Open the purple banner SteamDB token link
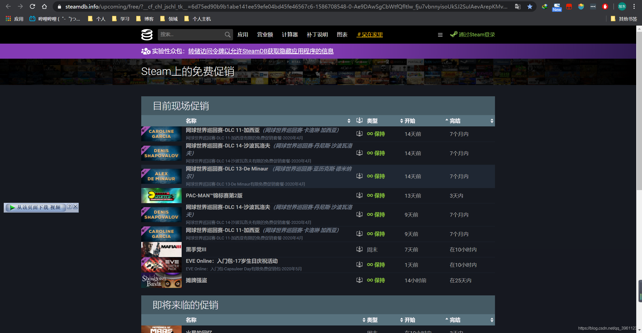 click(261, 51)
